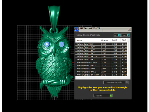Toggle Use Object Materials option
Viewport: 149px width, 112px height.
(116, 82)
